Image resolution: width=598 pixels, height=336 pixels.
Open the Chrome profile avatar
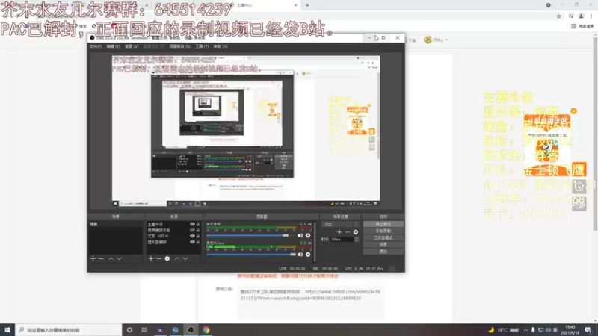tap(582, 16)
